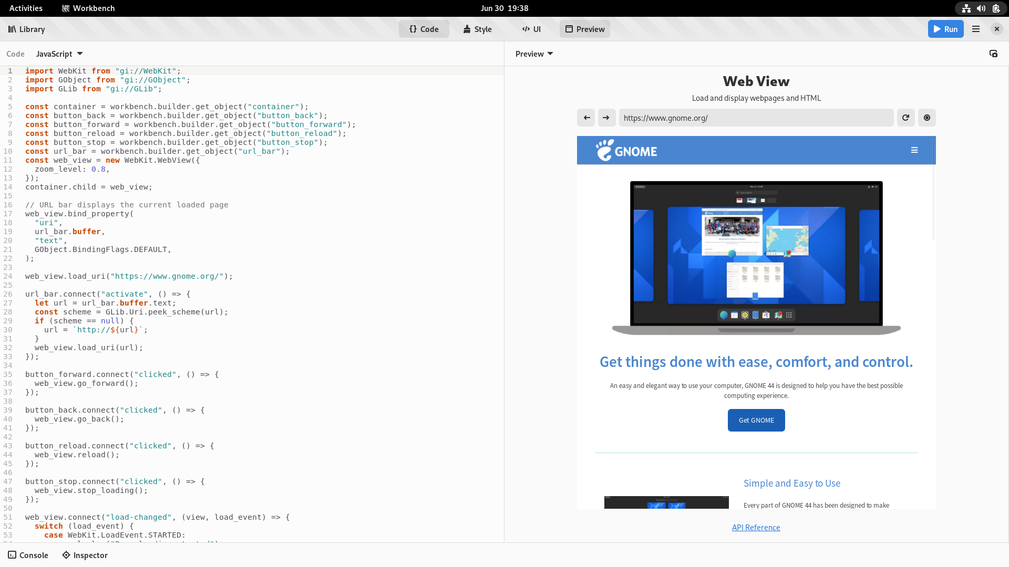Open the JavaScript language selector dropdown

59,54
